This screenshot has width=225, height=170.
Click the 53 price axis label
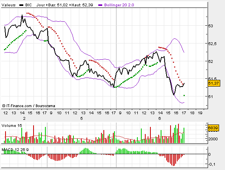(210, 26)
